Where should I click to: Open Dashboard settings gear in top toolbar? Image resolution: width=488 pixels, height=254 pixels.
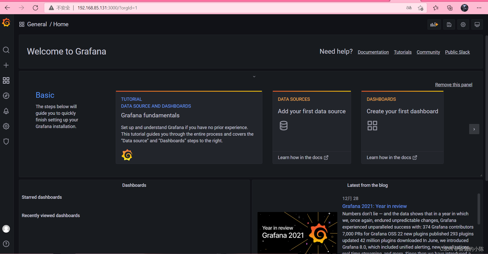click(x=463, y=24)
